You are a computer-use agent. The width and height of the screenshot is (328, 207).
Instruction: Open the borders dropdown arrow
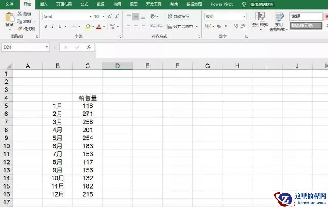click(79, 26)
